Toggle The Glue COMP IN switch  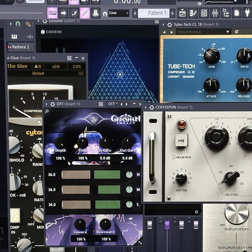pyautogui.click(x=15, y=216)
